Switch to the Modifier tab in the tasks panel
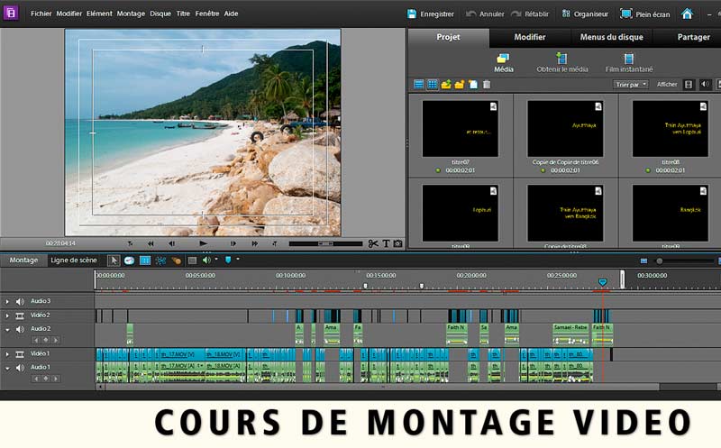This screenshot has width=721, height=448. coord(530,37)
